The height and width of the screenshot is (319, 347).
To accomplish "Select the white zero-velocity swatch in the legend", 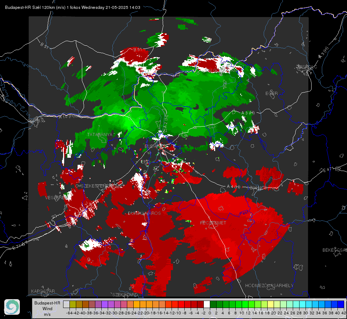I will [207, 304].
